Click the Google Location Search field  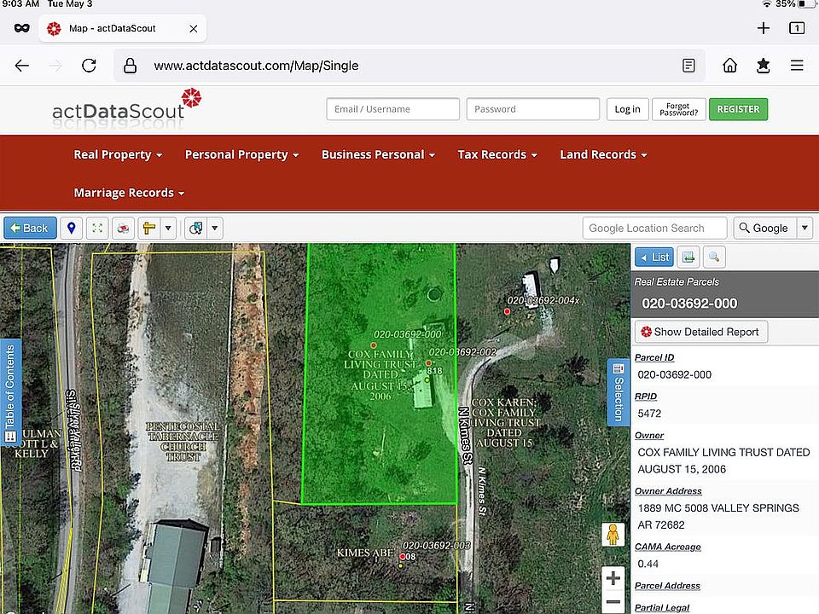[x=654, y=228]
